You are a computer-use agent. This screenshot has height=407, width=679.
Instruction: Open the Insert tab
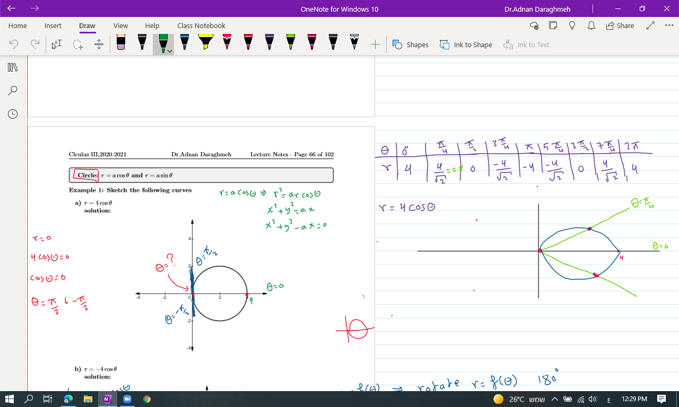[53, 25]
